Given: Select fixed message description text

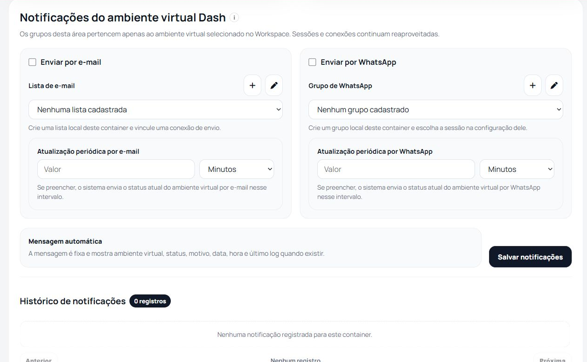Looking at the screenshot, I should tap(176, 253).
